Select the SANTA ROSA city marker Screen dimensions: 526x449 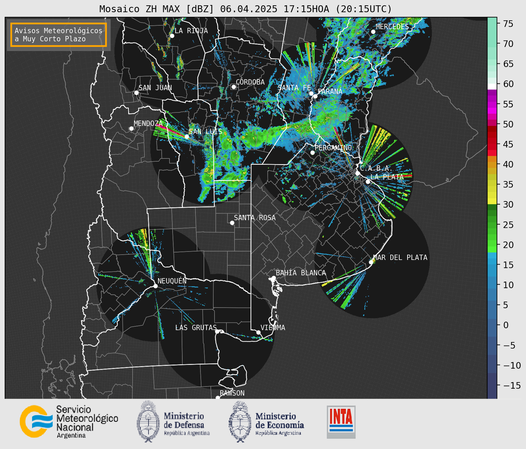pyautogui.click(x=232, y=223)
